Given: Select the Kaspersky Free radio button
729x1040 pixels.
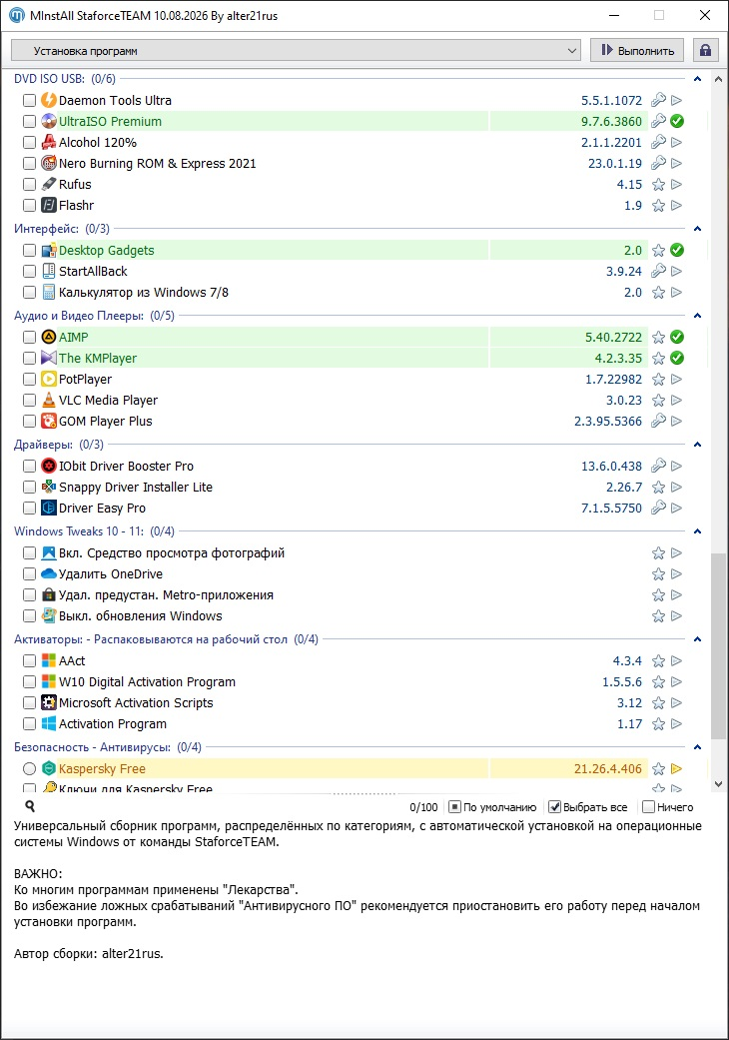Looking at the screenshot, I should (29, 768).
